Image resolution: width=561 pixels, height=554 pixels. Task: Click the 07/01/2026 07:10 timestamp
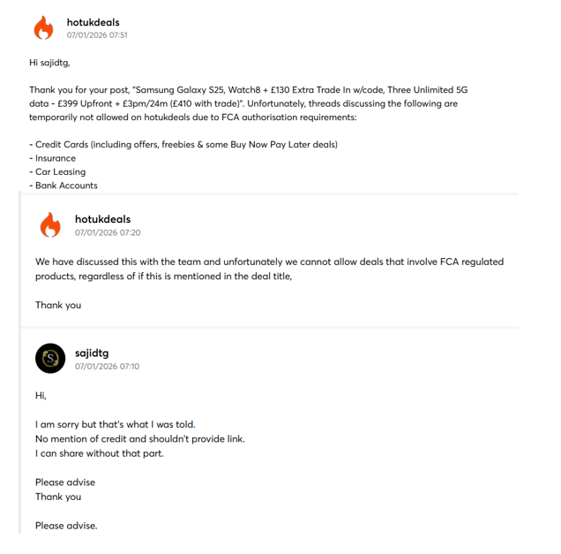click(107, 366)
